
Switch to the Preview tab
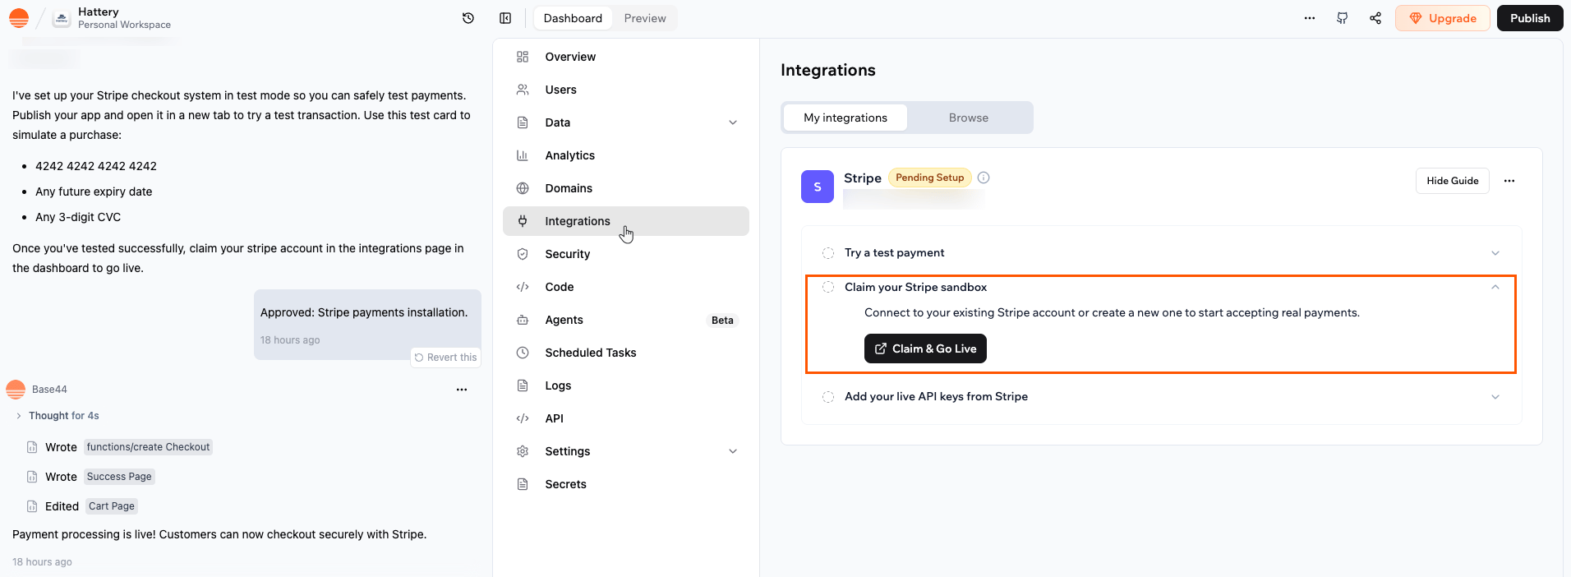point(645,18)
